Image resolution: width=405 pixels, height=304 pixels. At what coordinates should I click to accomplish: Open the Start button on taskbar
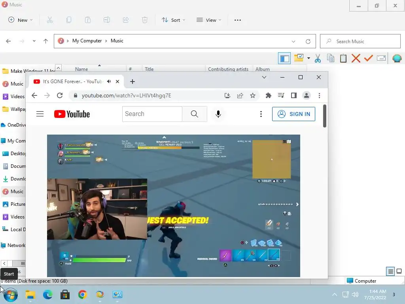click(x=10, y=294)
